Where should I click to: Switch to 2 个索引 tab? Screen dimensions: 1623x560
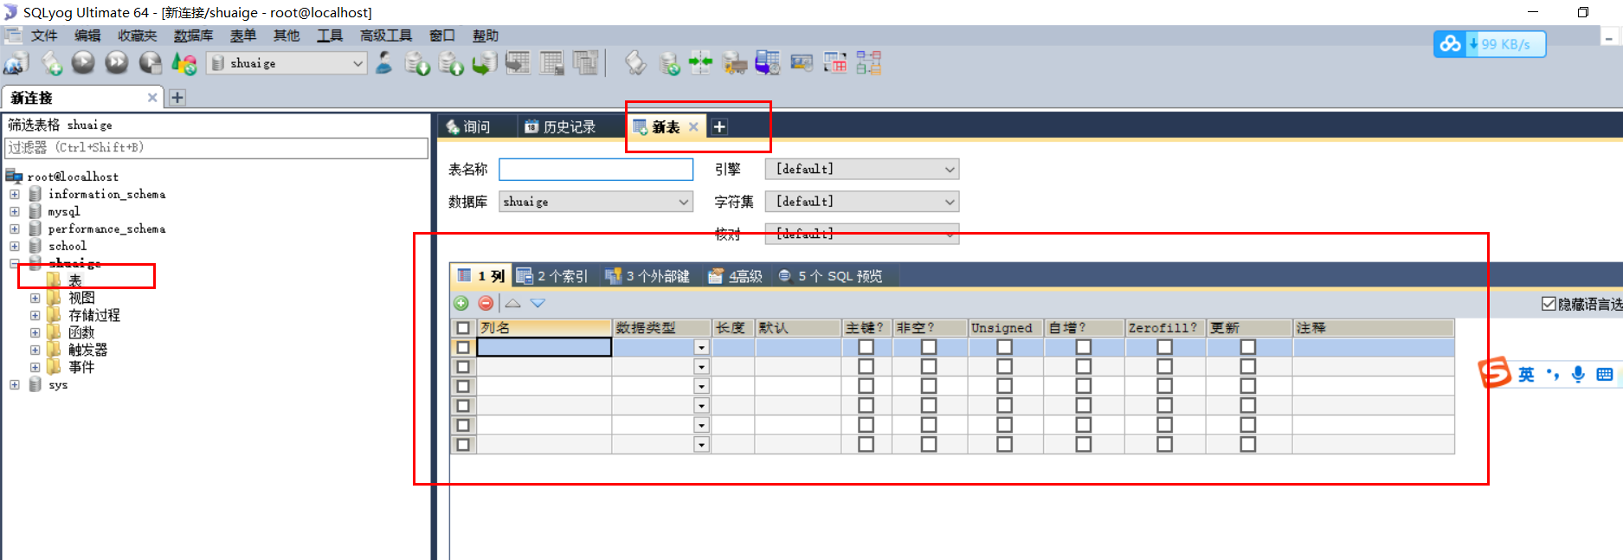pos(552,276)
